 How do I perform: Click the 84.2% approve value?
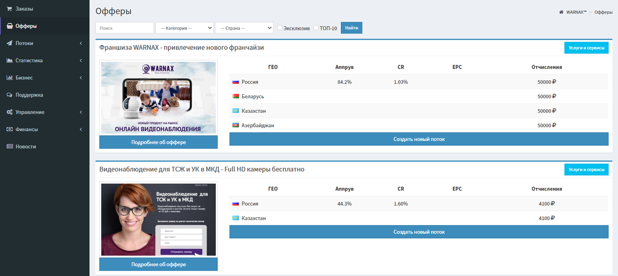click(345, 82)
